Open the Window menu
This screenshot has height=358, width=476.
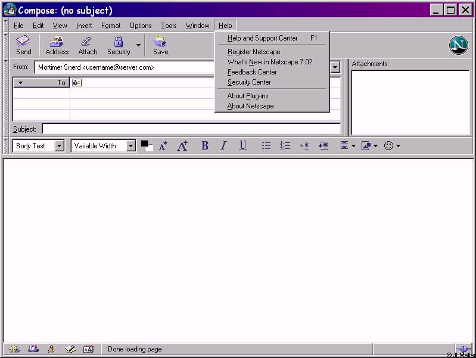pos(197,26)
